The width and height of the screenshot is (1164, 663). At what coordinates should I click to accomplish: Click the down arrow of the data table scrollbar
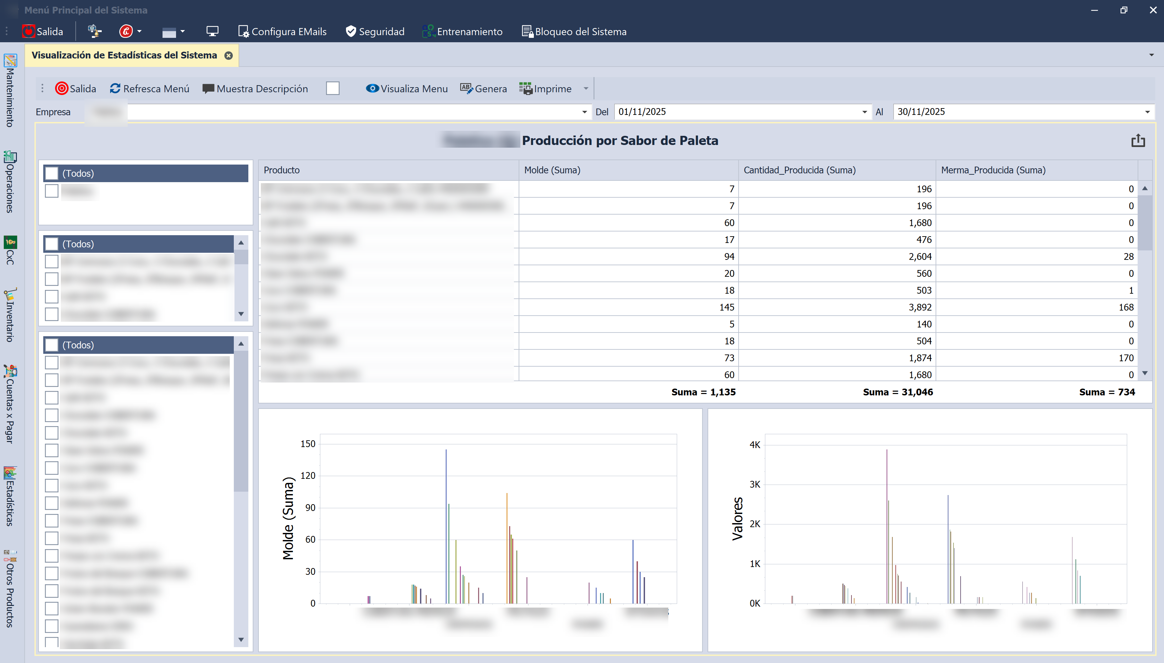[1145, 373]
